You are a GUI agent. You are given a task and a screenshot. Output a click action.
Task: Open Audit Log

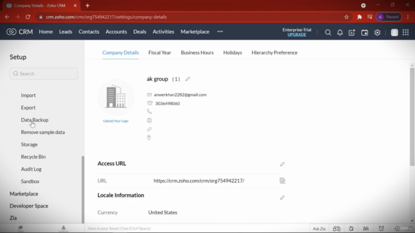(31, 169)
